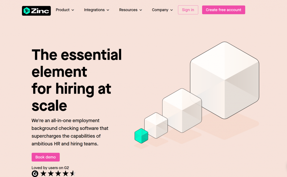Select the Company menu label
This screenshot has height=177, width=287.
pyautogui.click(x=160, y=10)
